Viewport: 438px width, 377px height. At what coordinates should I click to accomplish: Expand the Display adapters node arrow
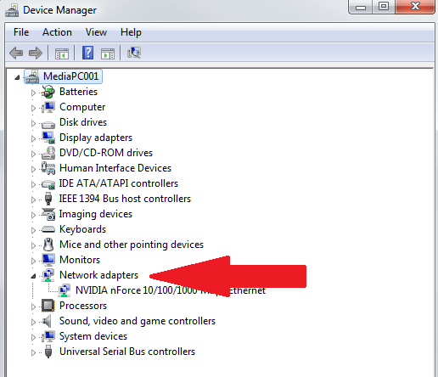pos(33,138)
